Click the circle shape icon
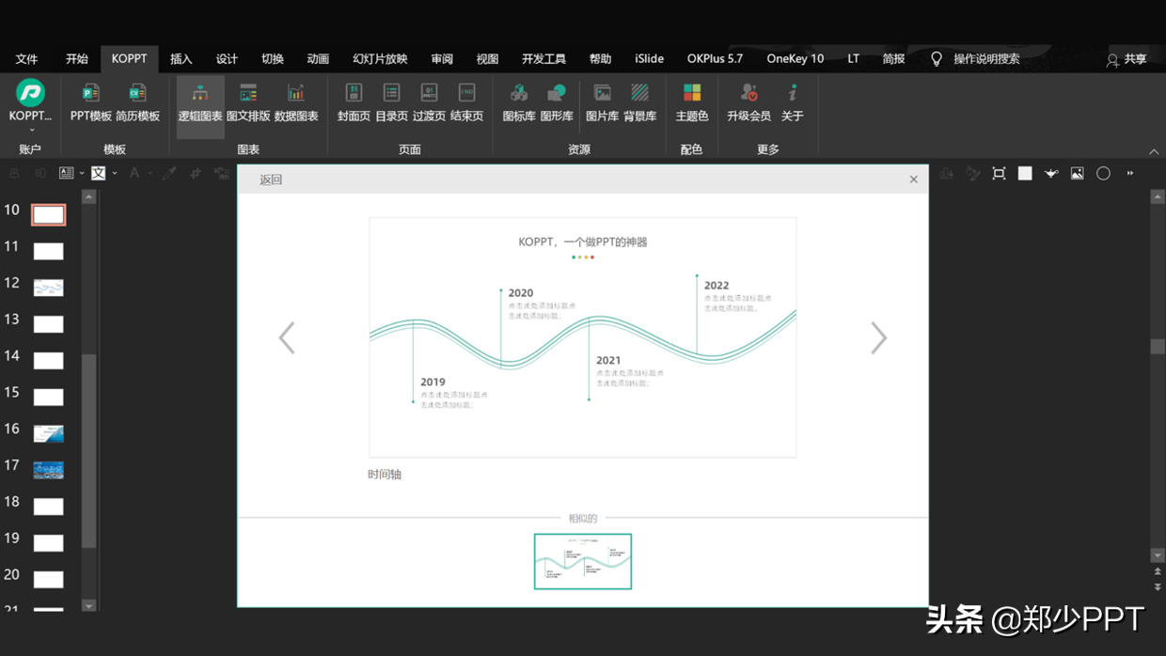Image resolution: width=1166 pixels, height=656 pixels. (1104, 173)
